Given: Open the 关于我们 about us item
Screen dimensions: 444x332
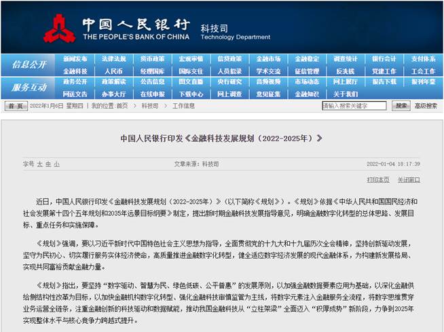Looking at the screenshot, I should (x=346, y=94).
